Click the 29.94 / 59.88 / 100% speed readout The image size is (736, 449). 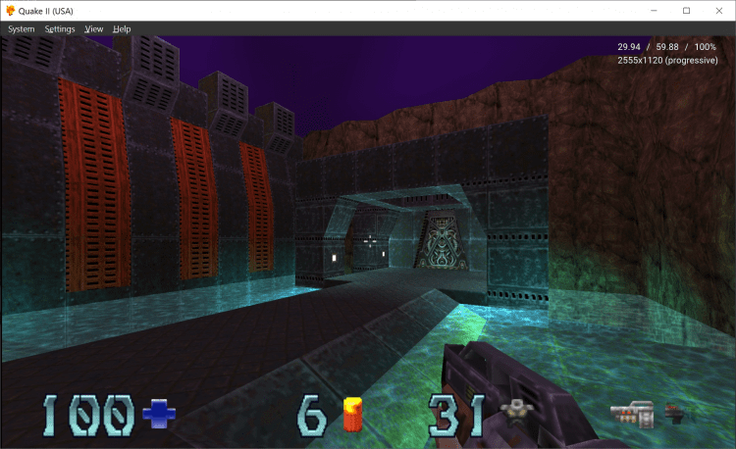pyautogui.click(x=666, y=47)
